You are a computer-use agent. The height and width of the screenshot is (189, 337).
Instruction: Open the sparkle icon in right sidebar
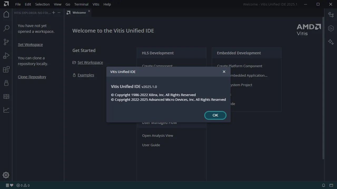point(331,42)
